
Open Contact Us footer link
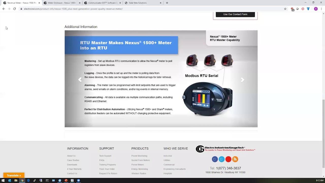[72, 173]
